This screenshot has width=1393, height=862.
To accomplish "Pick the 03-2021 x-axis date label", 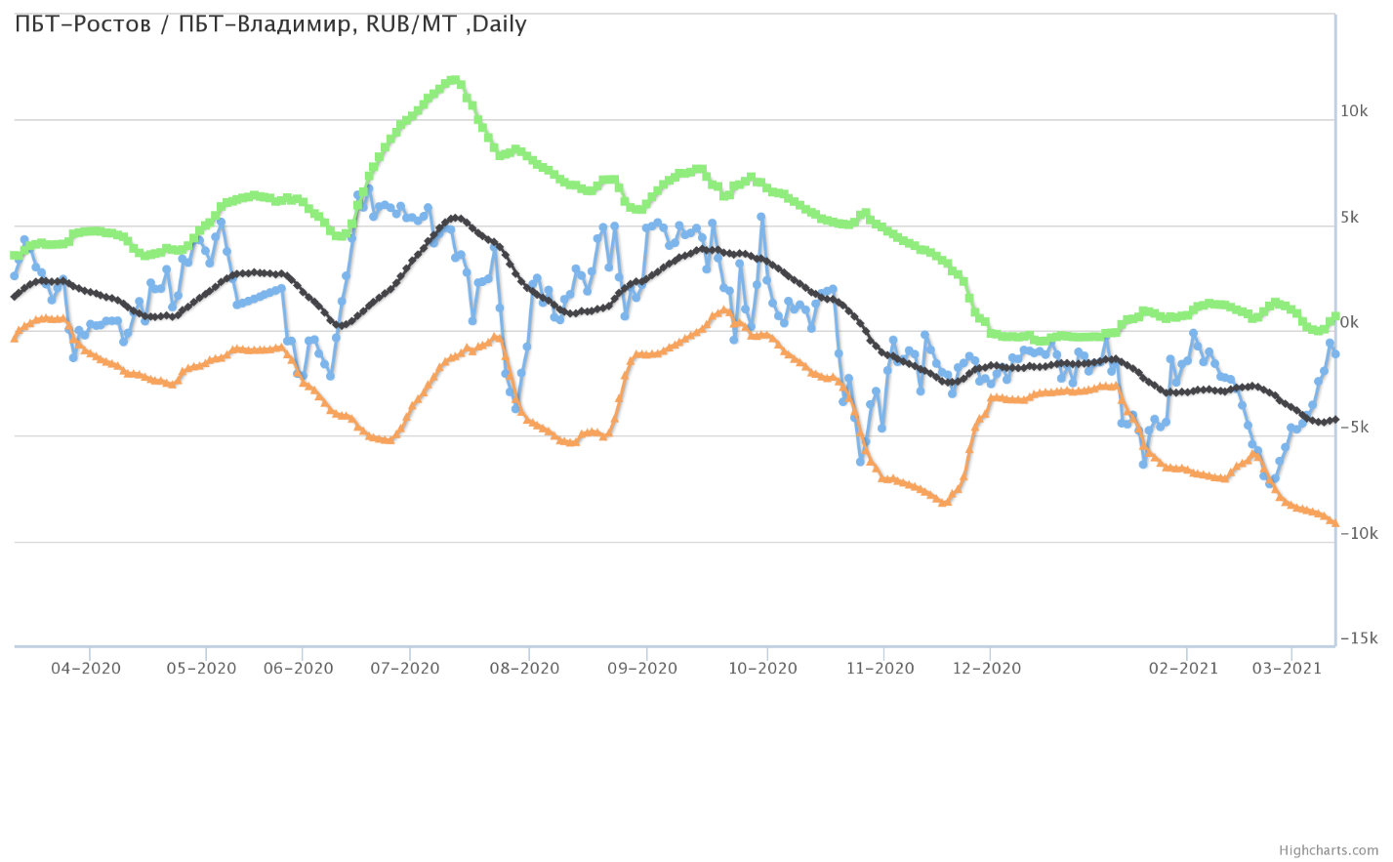I will pyautogui.click(x=1288, y=669).
